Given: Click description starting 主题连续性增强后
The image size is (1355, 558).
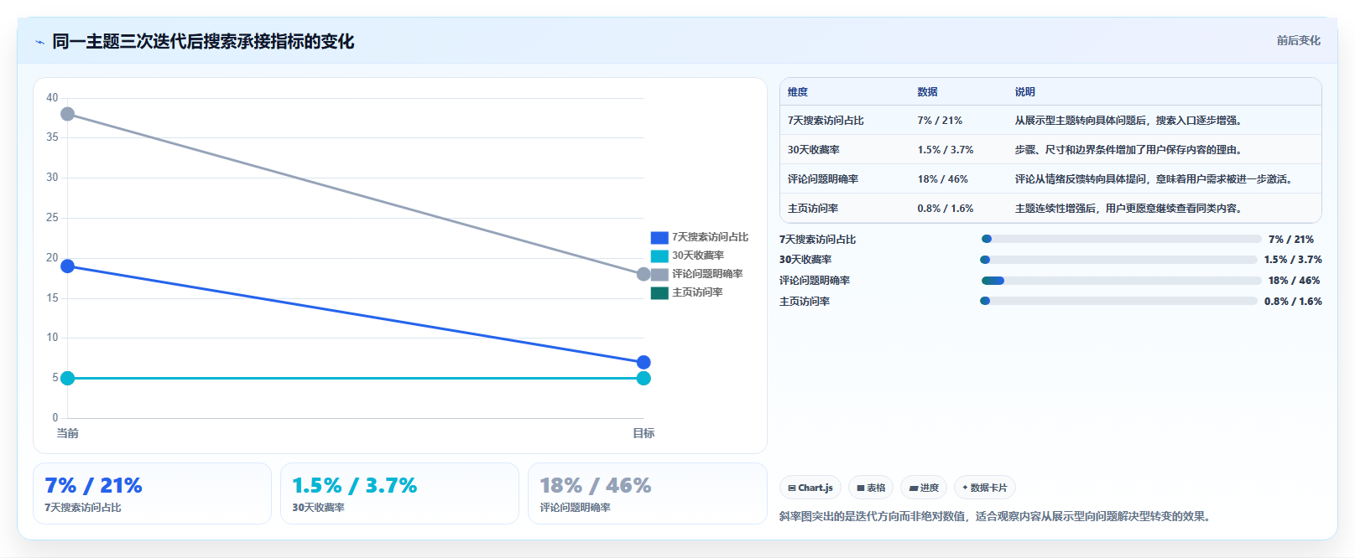Looking at the screenshot, I should pos(1128,209).
